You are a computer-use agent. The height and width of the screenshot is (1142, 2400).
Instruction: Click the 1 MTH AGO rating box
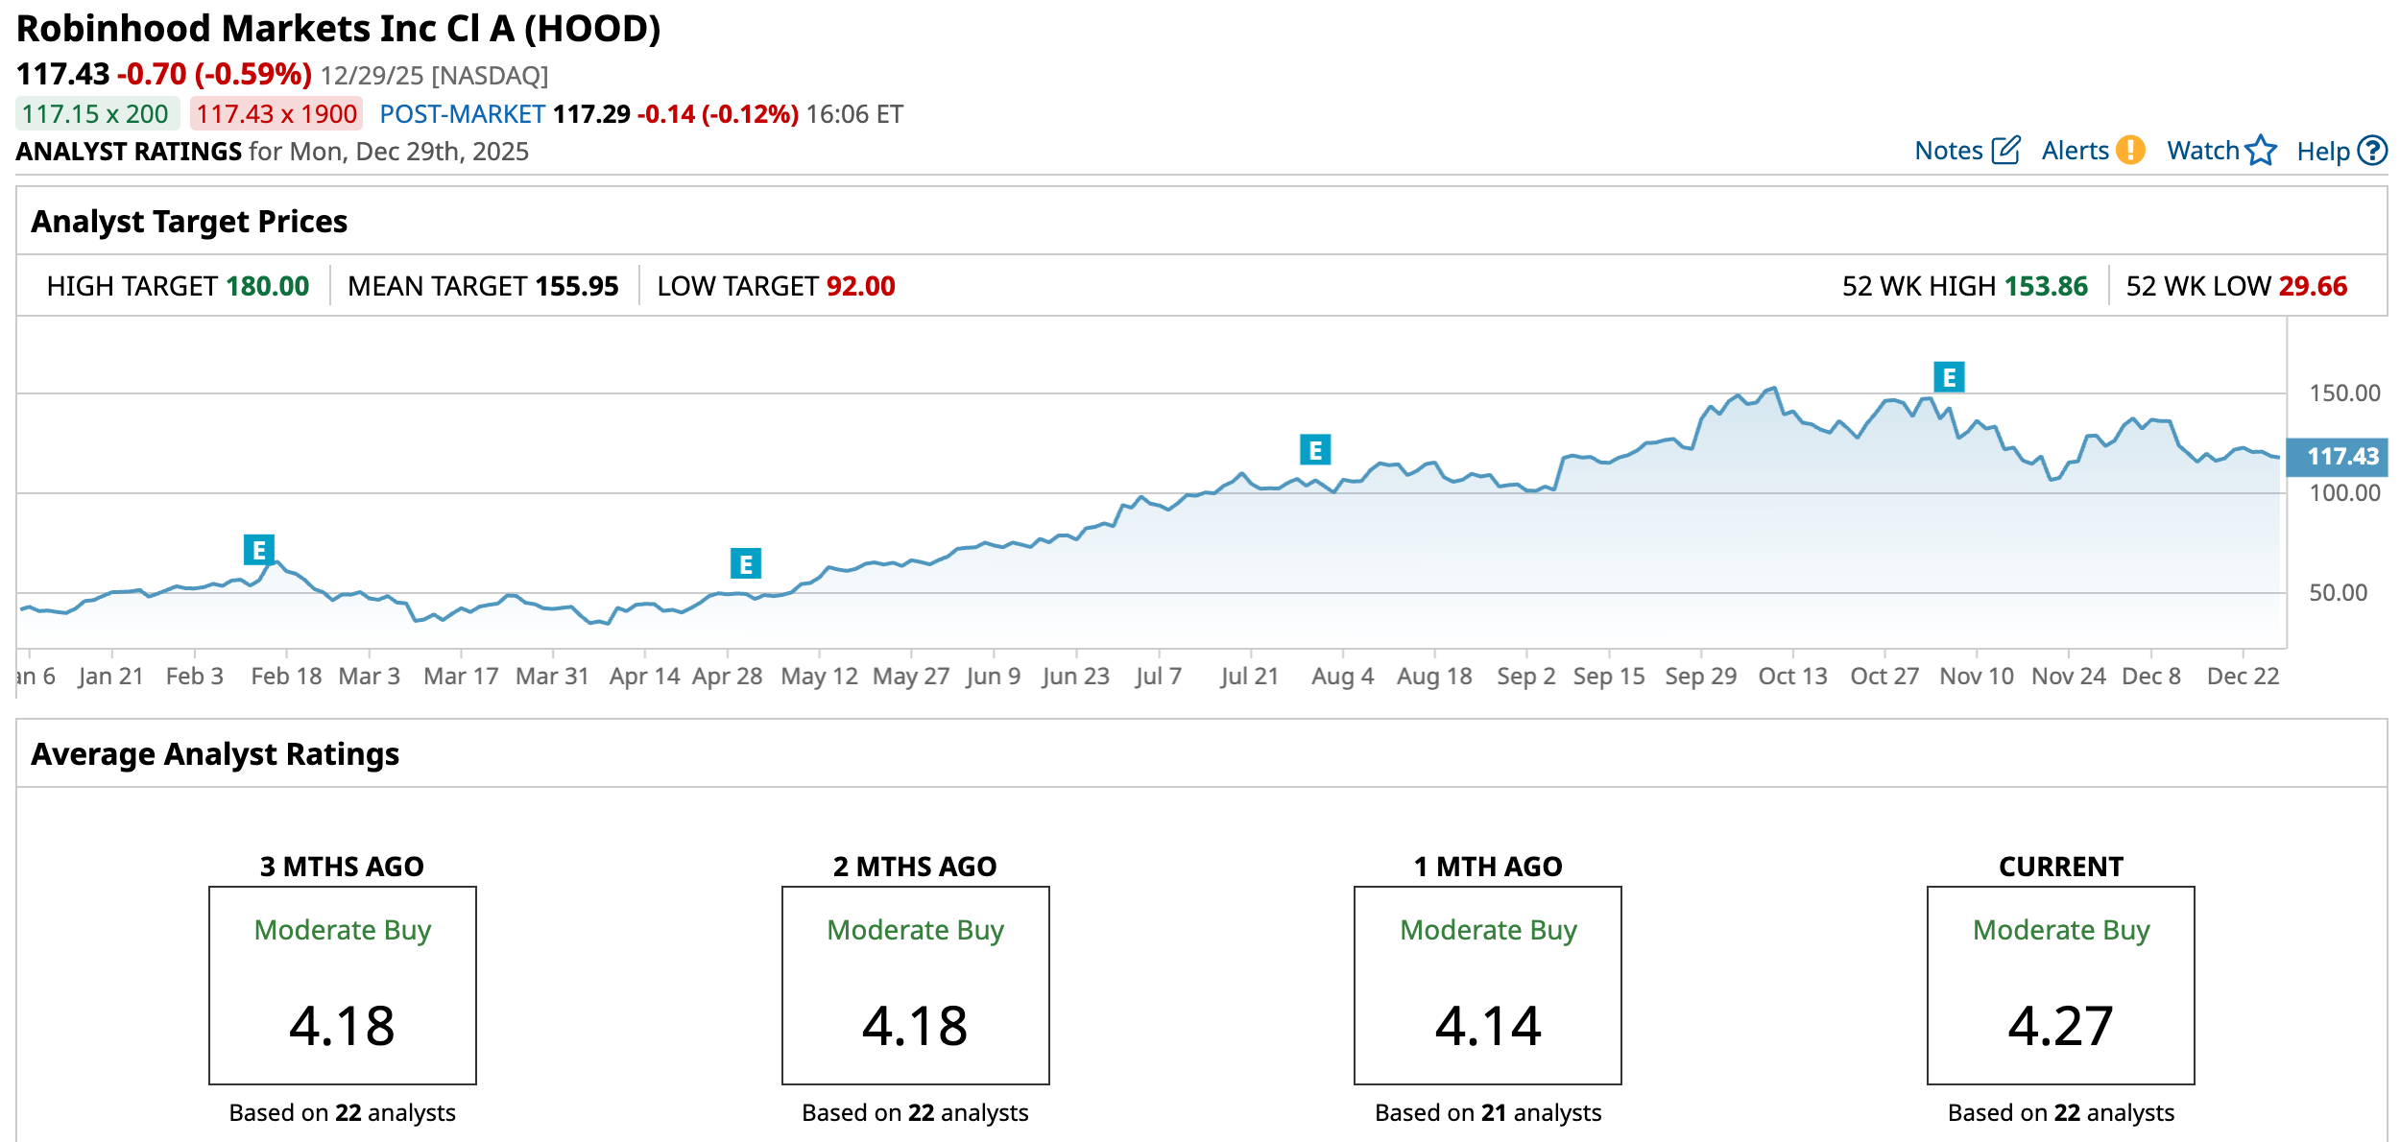[1487, 986]
